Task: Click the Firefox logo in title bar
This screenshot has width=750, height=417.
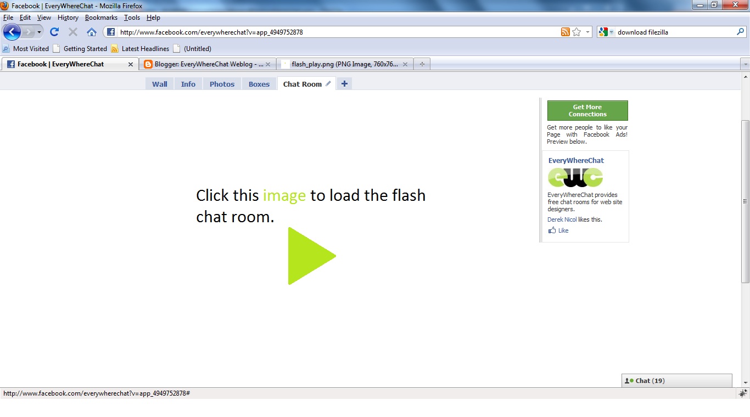Action: pos(5,5)
